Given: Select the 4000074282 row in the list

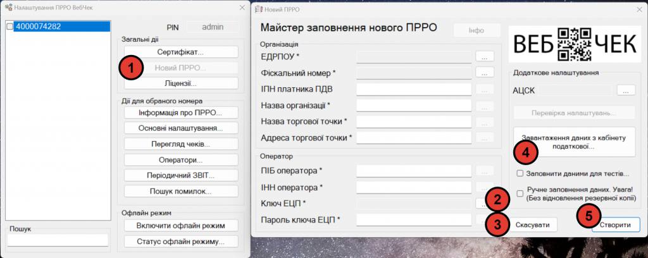Looking at the screenshot, I should (62, 27).
